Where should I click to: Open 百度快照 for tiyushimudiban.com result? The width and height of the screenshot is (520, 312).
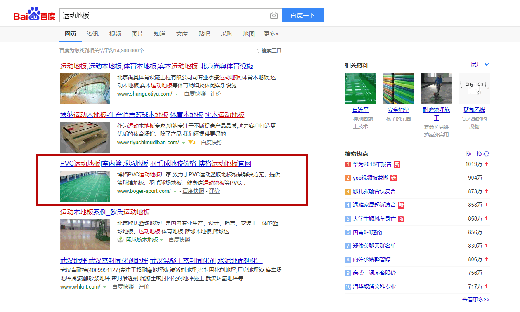pyautogui.click(x=212, y=143)
